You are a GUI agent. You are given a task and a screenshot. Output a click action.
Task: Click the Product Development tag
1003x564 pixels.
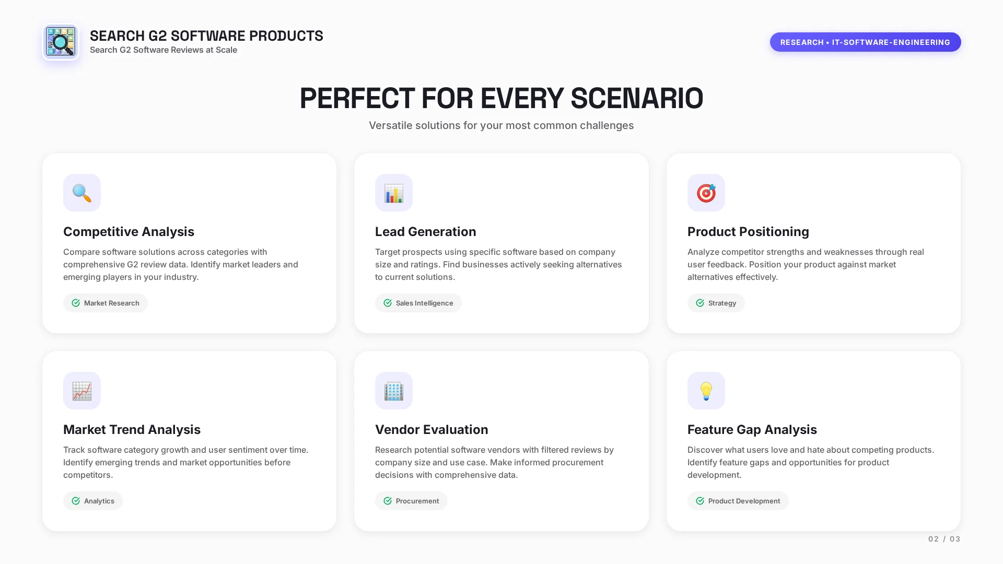738,501
